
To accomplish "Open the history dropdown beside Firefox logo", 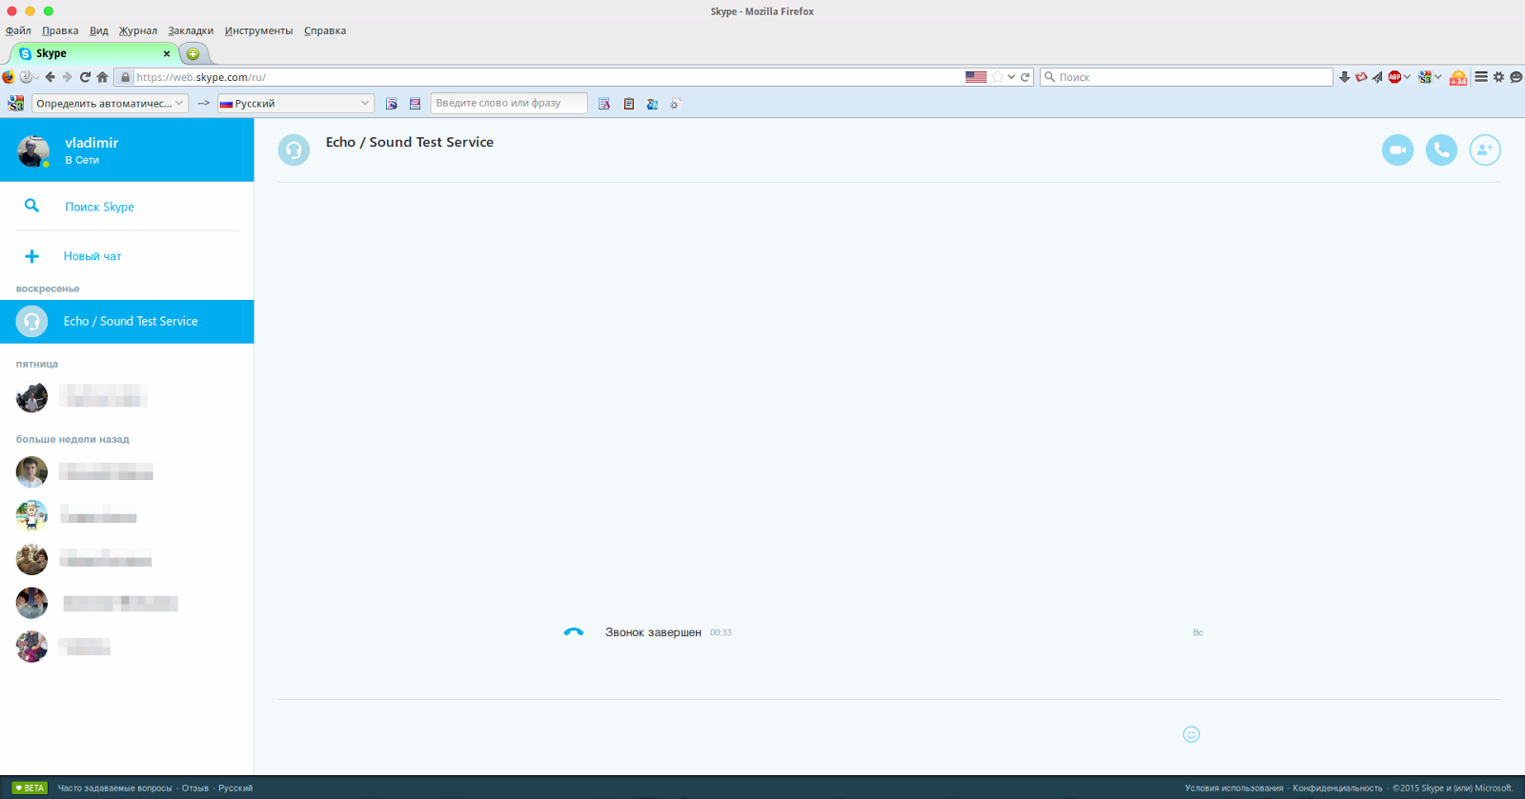I will (x=28, y=77).
